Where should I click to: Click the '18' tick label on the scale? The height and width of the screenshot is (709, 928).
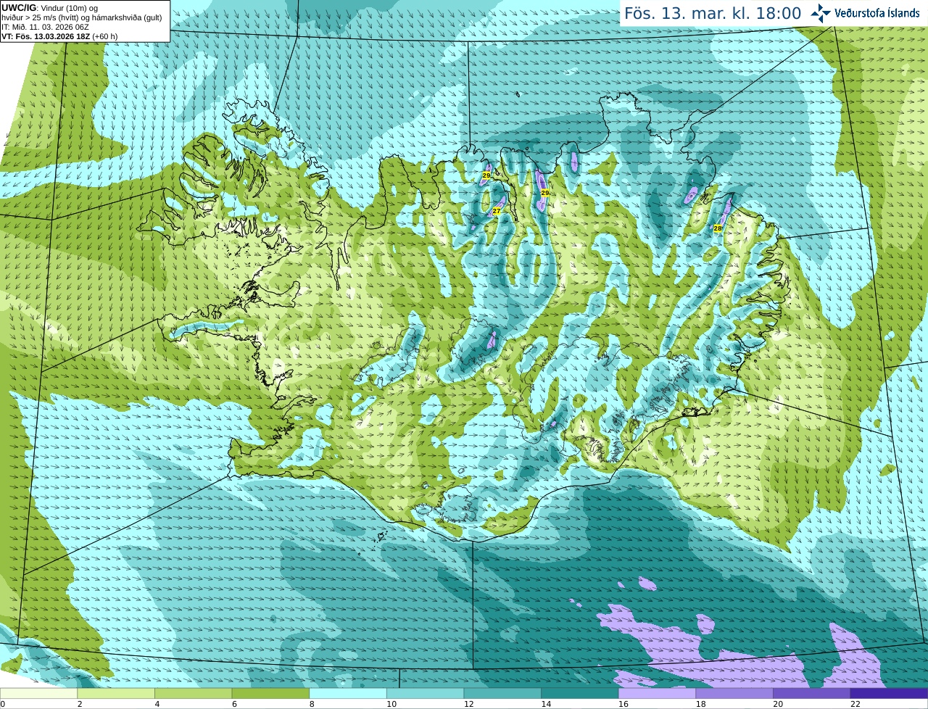[700, 704]
